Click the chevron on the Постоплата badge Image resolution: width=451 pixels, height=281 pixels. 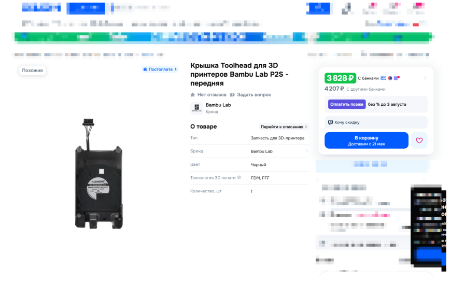pyautogui.click(x=175, y=69)
